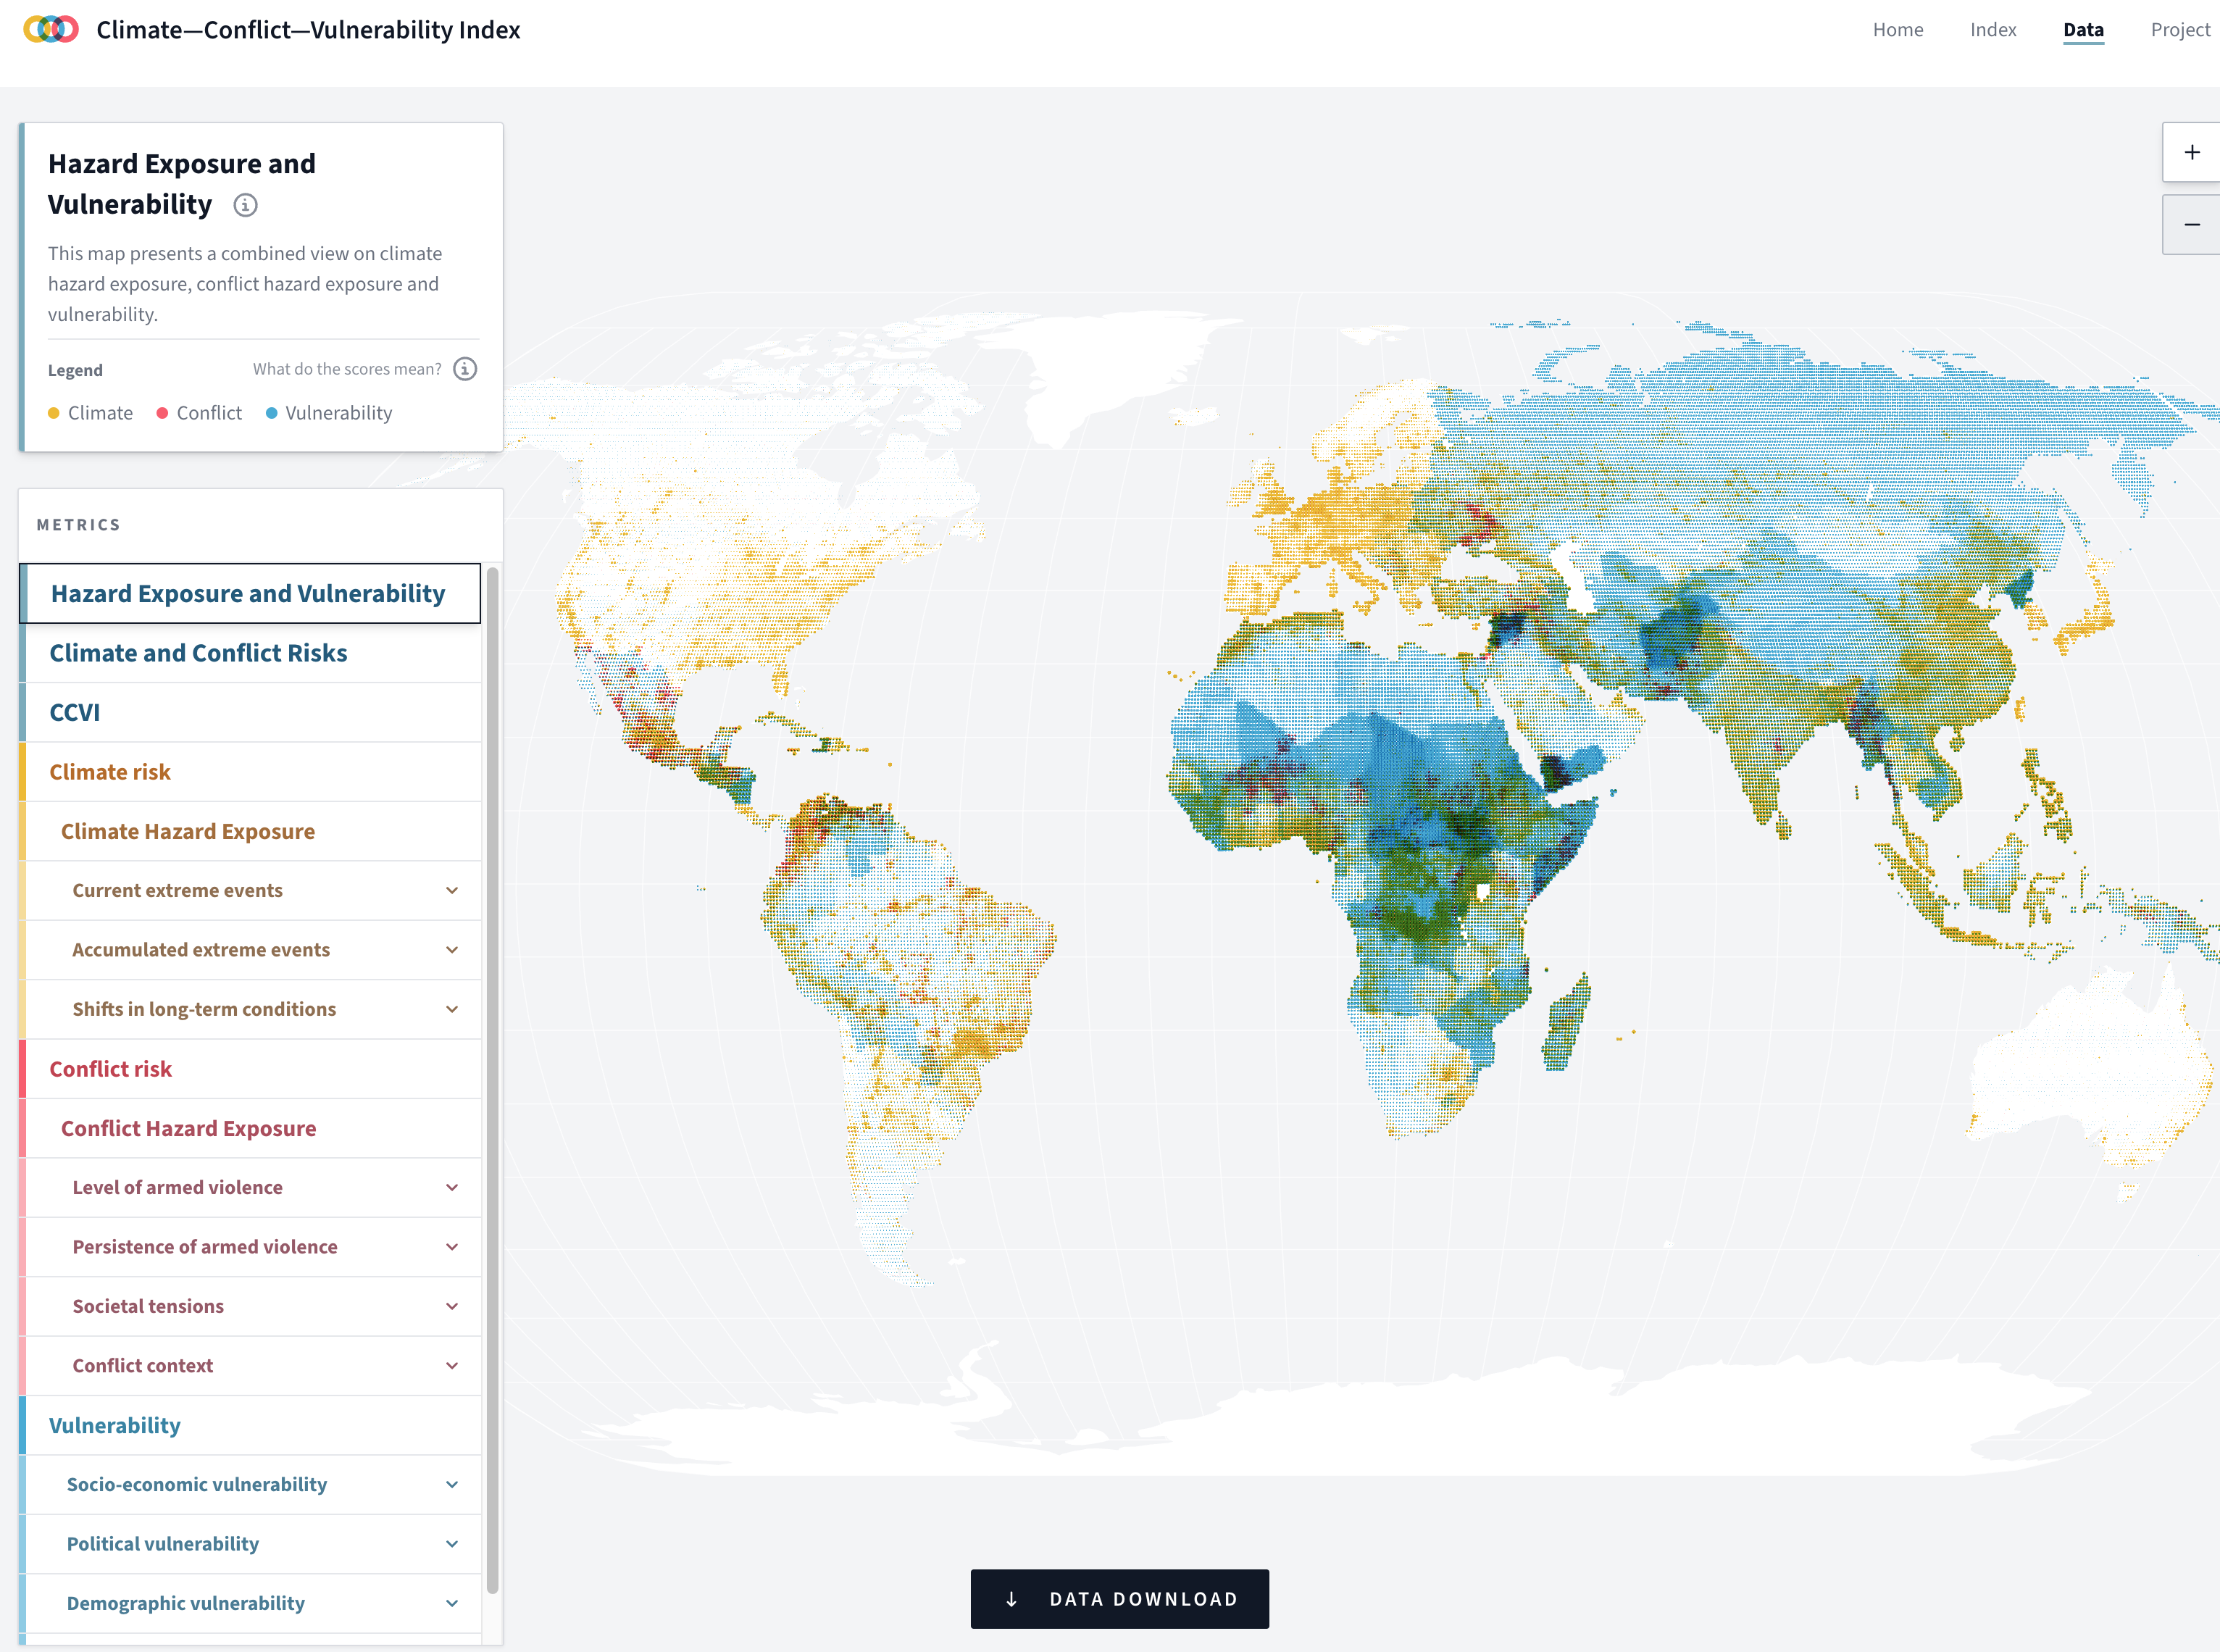
Task: Select the CCVI metric
Action: click(75, 712)
